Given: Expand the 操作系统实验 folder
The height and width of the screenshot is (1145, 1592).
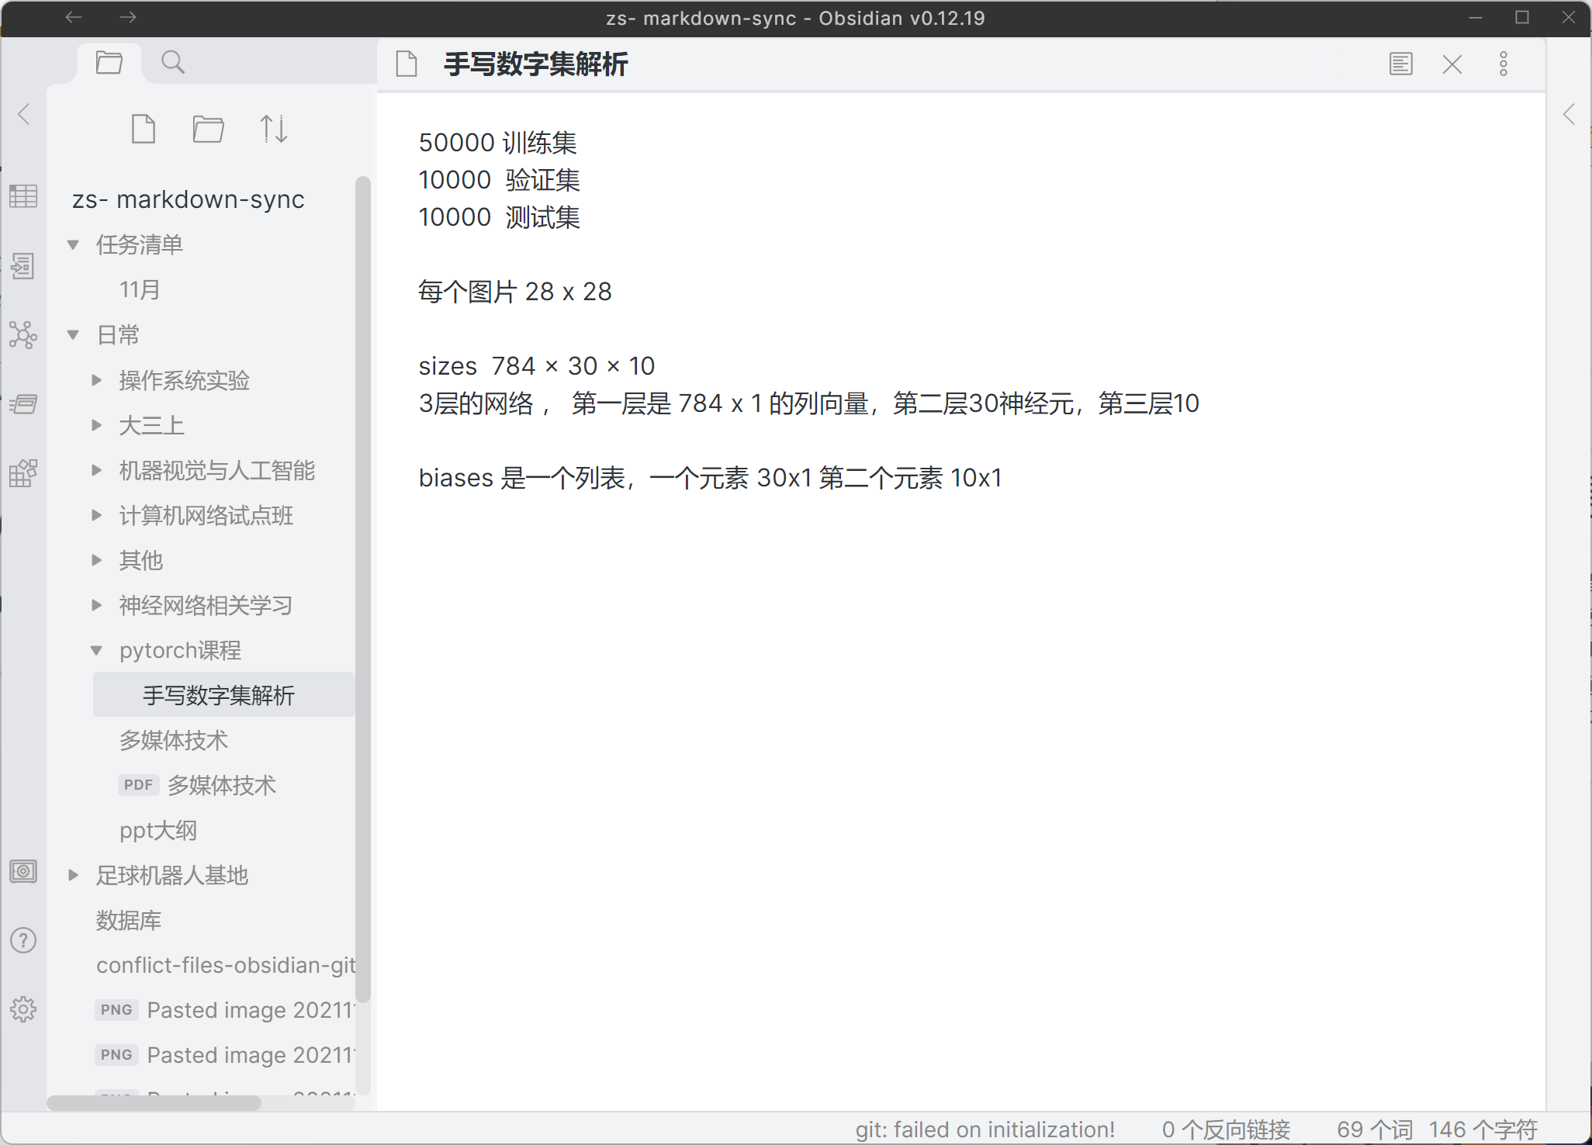Looking at the screenshot, I should 96,380.
